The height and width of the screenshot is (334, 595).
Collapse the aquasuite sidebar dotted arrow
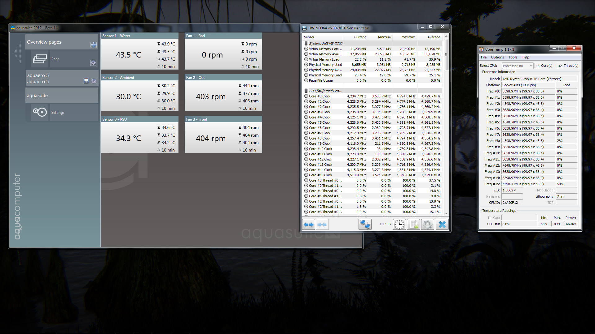tap(18, 53)
